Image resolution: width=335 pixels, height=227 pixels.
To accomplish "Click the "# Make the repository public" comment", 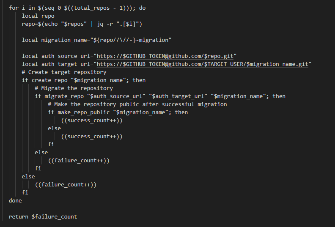I will (x=137, y=104).
